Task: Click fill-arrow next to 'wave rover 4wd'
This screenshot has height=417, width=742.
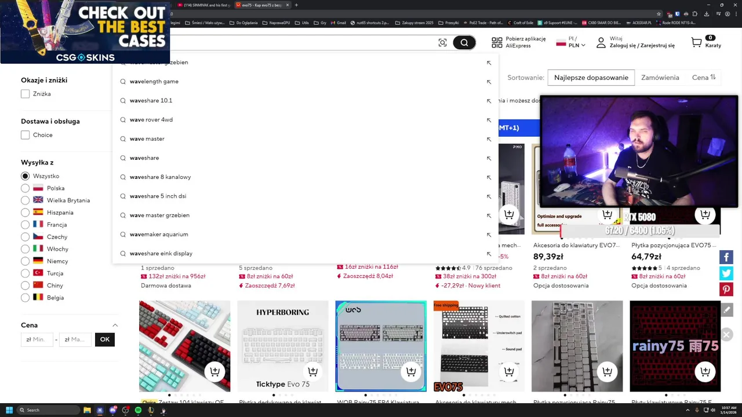Action: (489, 120)
